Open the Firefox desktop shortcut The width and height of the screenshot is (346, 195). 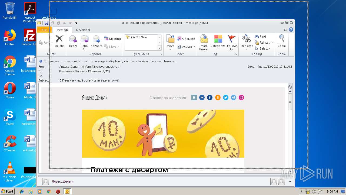pyautogui.click(x=10, y=37)
